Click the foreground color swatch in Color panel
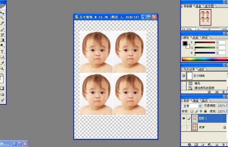 [x=185, y=44]
